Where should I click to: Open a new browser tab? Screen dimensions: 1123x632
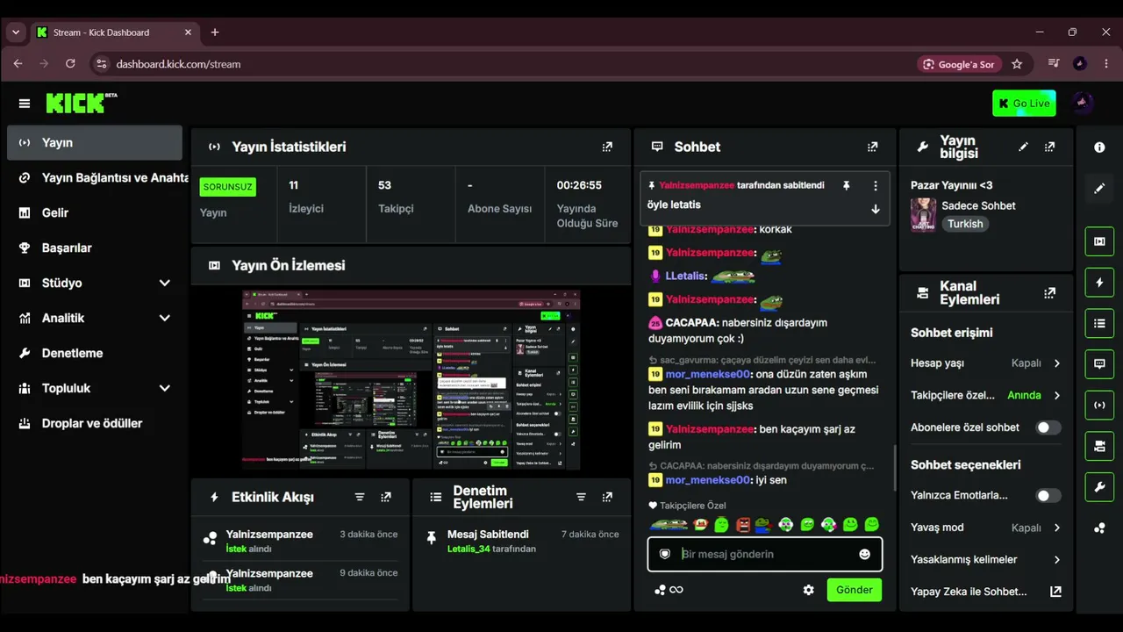215,32
